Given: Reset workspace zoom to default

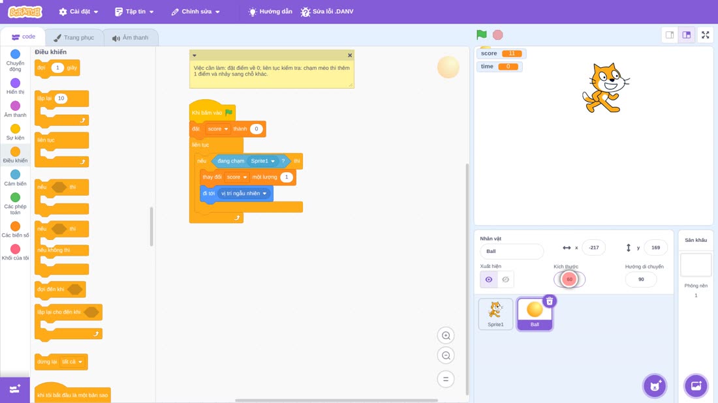Looking at the screenshot, I should pos(446,380).
